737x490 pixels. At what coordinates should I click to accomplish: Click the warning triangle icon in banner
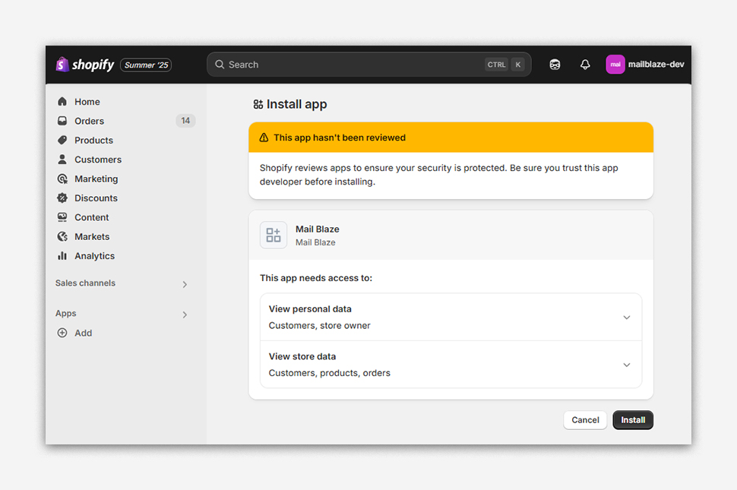tap(264, 138)
